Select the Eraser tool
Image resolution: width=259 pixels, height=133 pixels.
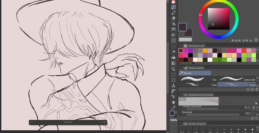coord(173,18)
